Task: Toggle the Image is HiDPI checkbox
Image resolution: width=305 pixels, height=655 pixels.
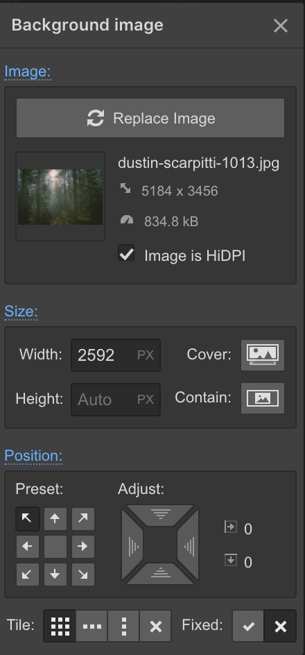Action: click(x=126, y=253)
